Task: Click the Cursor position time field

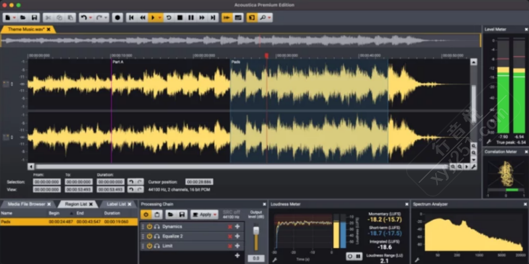Action: point(199,182)
